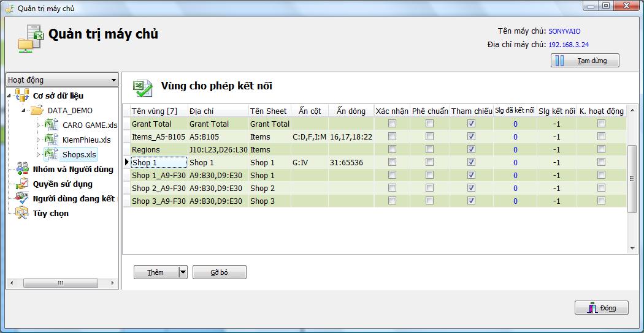Open Quyền sử dụng permissions icon

tap(23, 184)
